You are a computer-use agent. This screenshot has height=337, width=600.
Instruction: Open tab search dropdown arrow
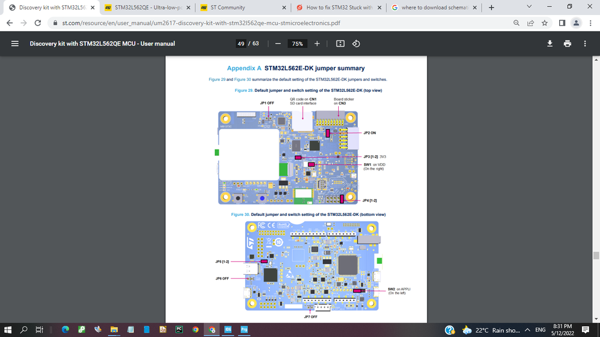tap(529, 7)
